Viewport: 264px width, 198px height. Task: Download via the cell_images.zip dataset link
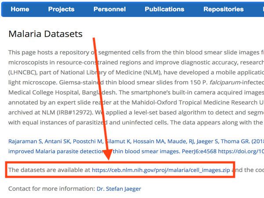[x=161, y=170]
